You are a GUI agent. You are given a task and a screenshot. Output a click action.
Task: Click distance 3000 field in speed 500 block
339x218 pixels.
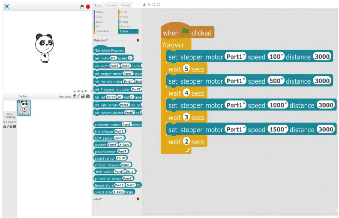(x=322, y=81)
